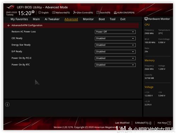This screenshot has width=176, height=133.
Task: Switch to EzMode(F7) view
Action: click(143, 123)
